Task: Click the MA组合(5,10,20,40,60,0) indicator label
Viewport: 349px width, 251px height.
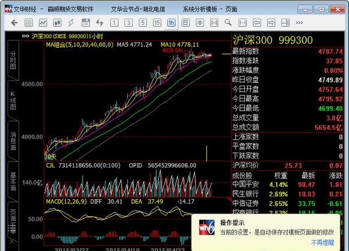Action: click(80, 45)
